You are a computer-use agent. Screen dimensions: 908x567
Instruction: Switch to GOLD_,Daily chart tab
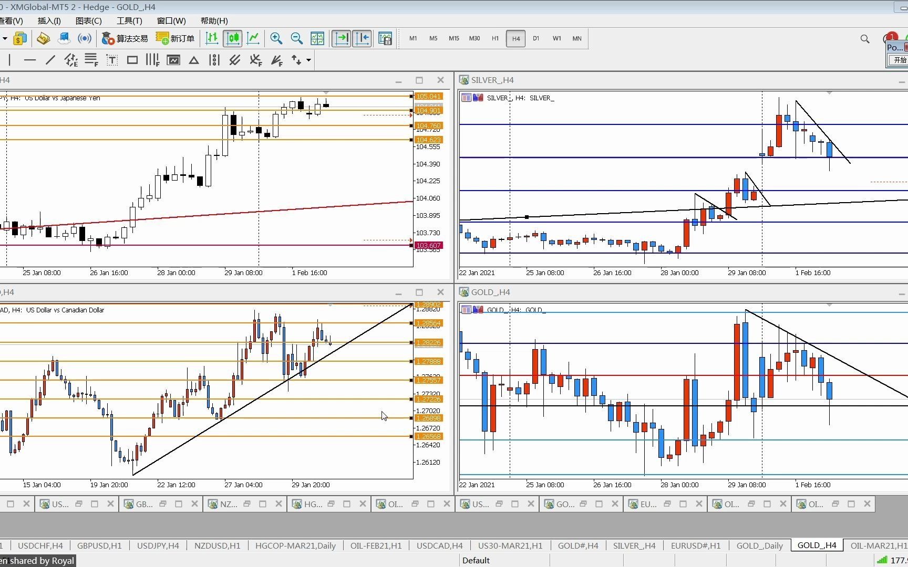(760, 545)
